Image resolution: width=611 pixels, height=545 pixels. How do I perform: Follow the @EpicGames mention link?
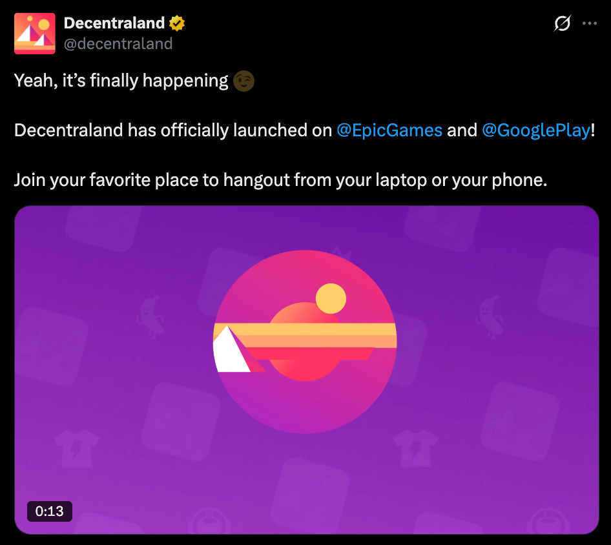tap(389, 130)
